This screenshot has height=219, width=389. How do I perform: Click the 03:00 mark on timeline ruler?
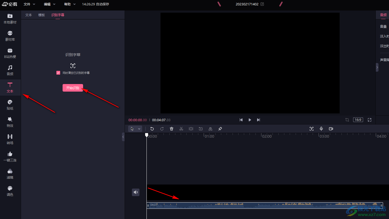pyautogui.click(x=324, y=136)
